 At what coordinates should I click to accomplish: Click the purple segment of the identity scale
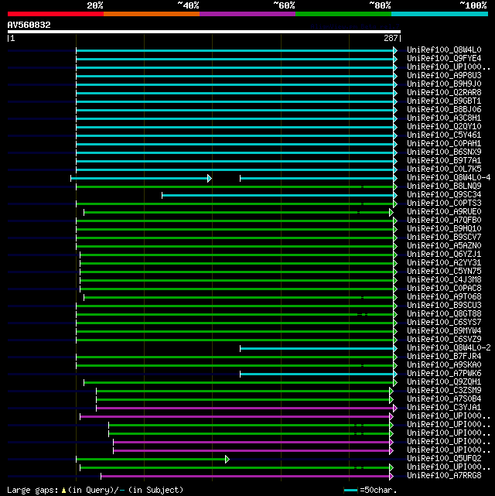coord(247,14)
